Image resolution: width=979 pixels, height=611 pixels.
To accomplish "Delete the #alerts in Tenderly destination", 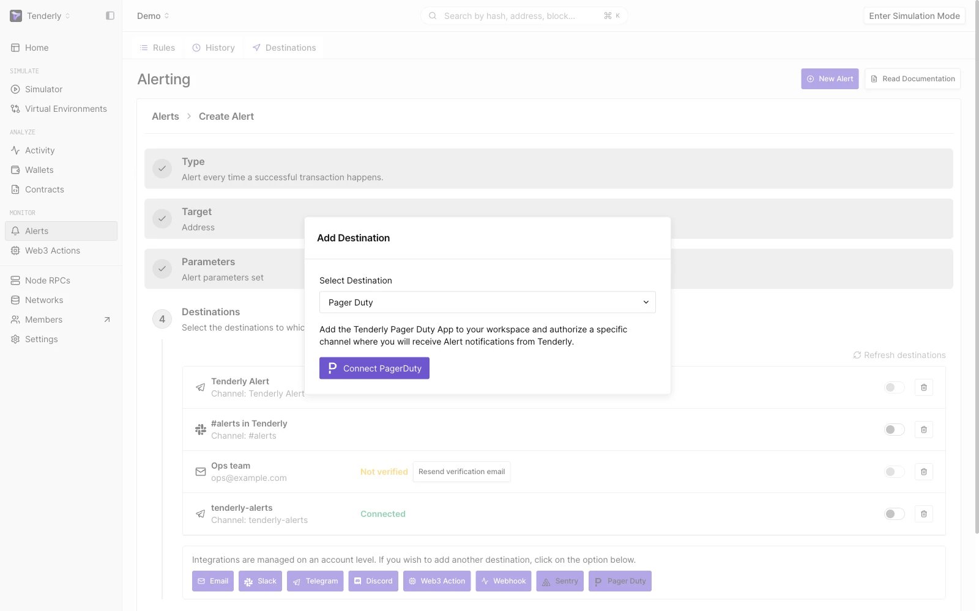I will [x=924, y=430].
